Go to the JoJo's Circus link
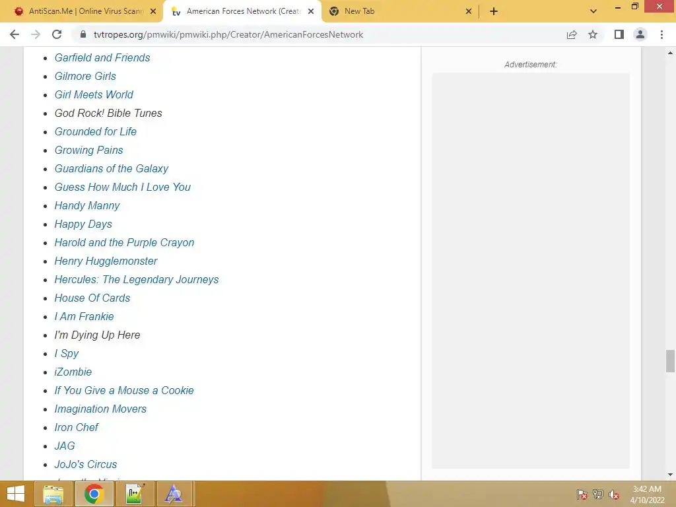Image resolution: width=676 pixels, height=507 pixels. click(85, 465)
